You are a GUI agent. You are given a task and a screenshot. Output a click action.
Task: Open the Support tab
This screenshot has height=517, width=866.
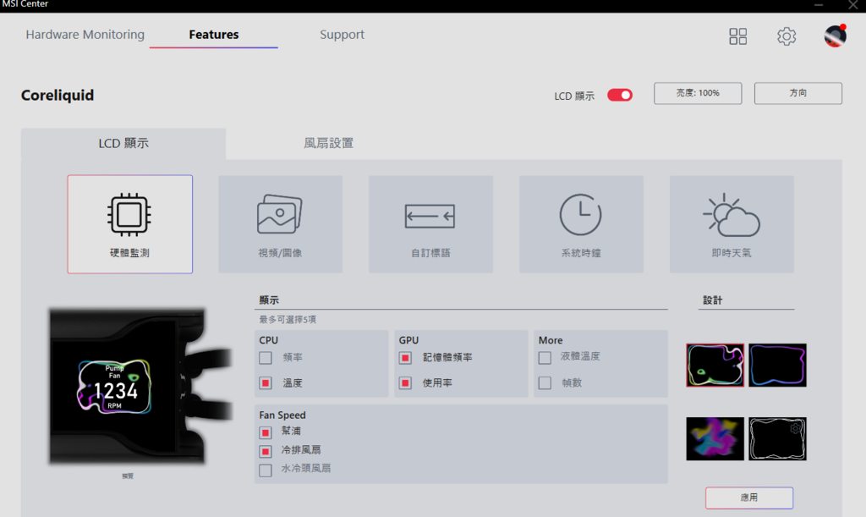pyautogui.click(x=342, y=34)
